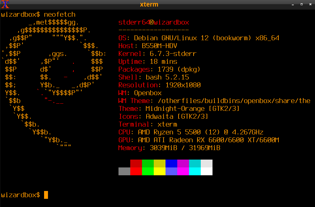
Task: Click the orange block cursor at the prompt
Action: pos(46,195)
